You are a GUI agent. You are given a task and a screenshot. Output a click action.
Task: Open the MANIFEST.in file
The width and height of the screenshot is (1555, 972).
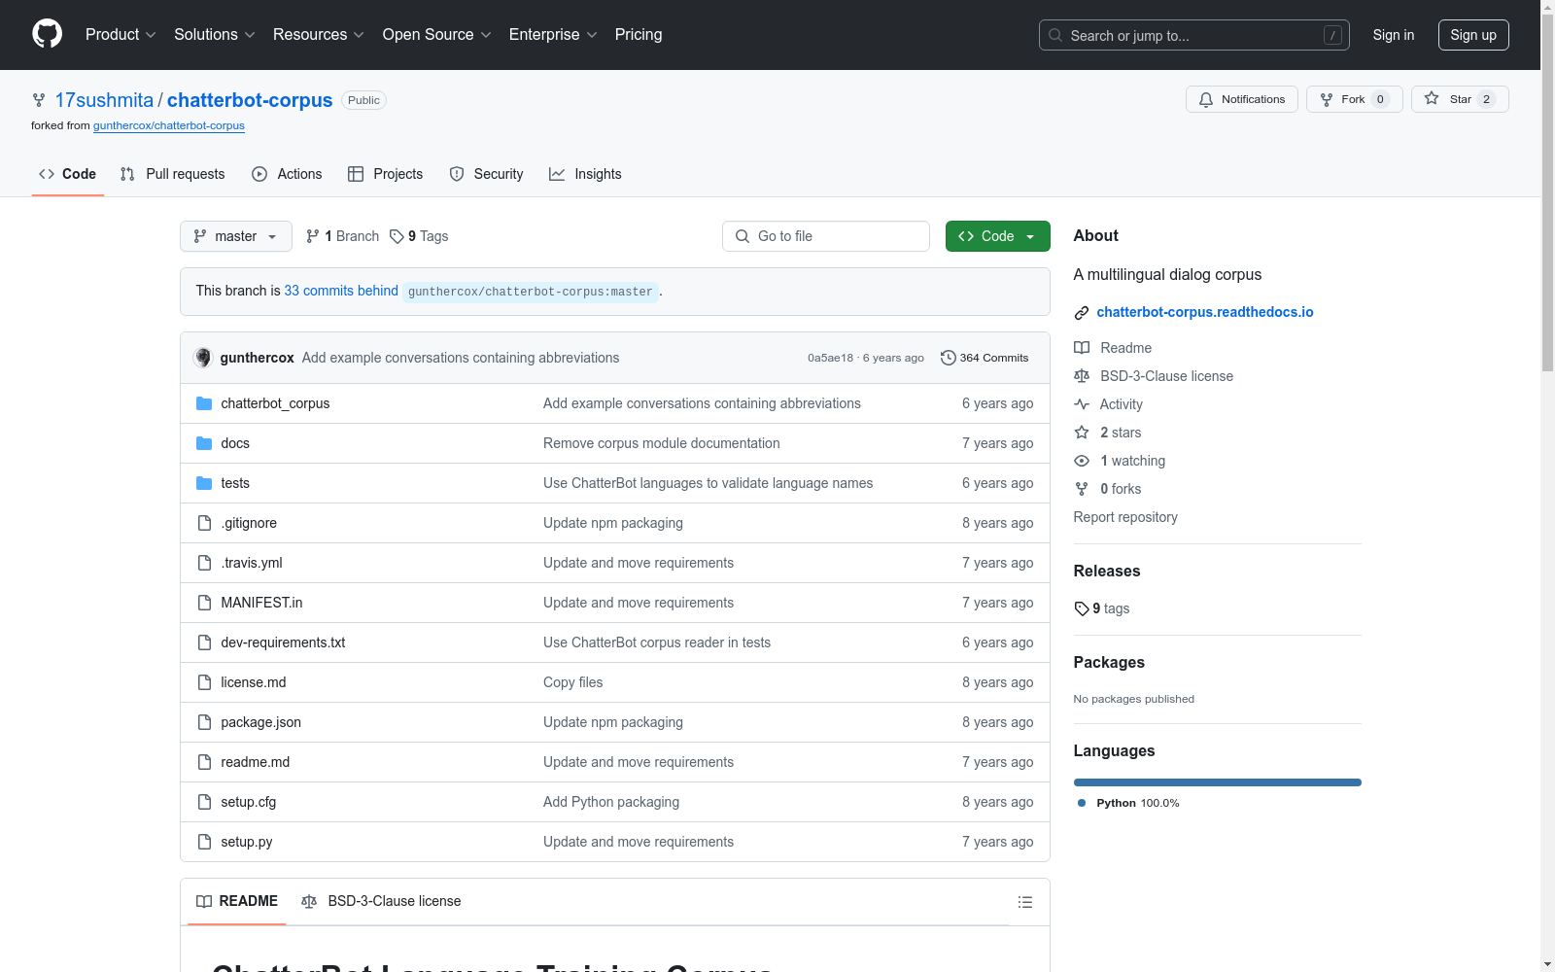point(261,603)
